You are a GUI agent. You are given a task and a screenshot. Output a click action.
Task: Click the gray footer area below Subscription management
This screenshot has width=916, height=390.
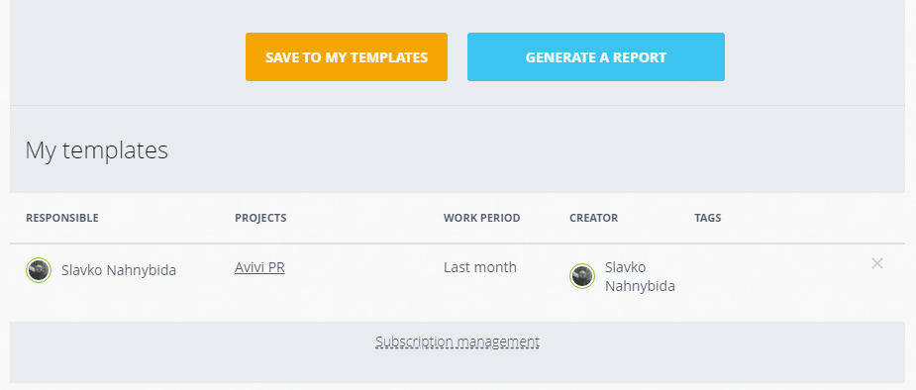[458, 368]
